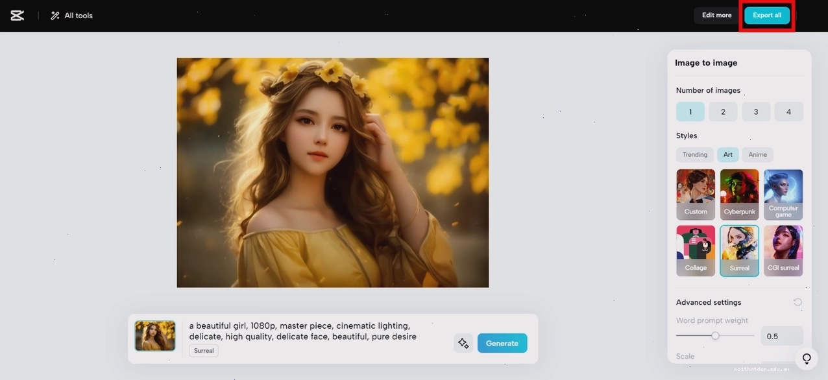
Task: Open the lightbulb tips icon
Action: click(x=807, y=359)
